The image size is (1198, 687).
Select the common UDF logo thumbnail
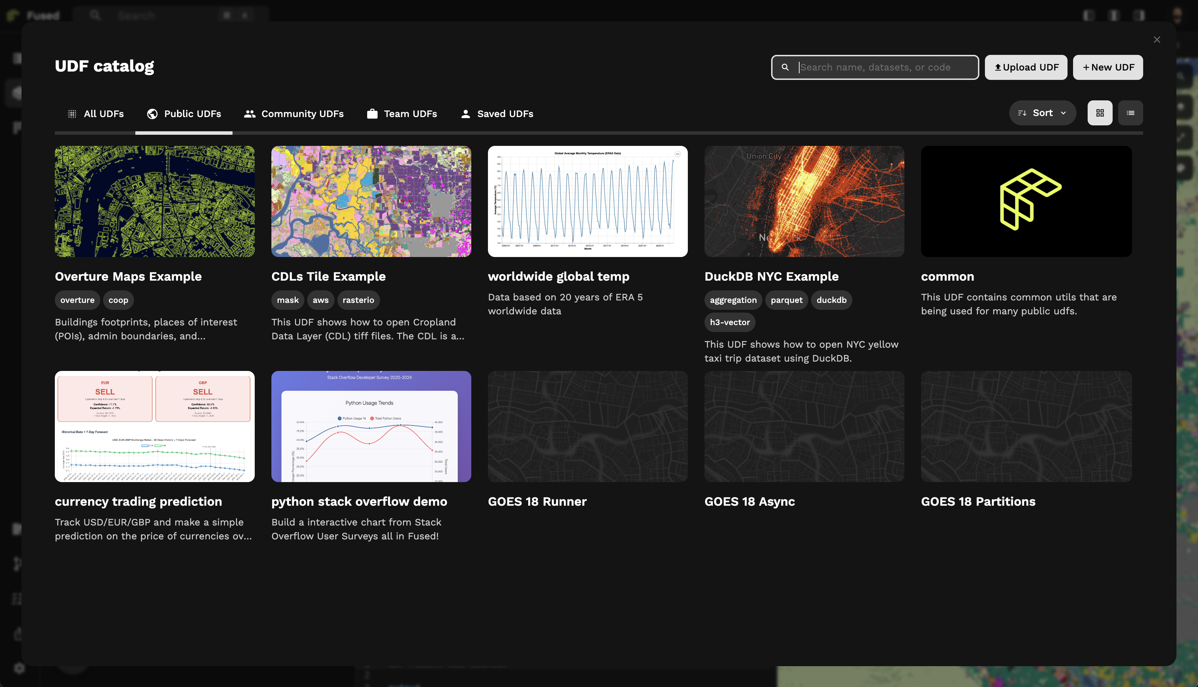(1026, 201)
